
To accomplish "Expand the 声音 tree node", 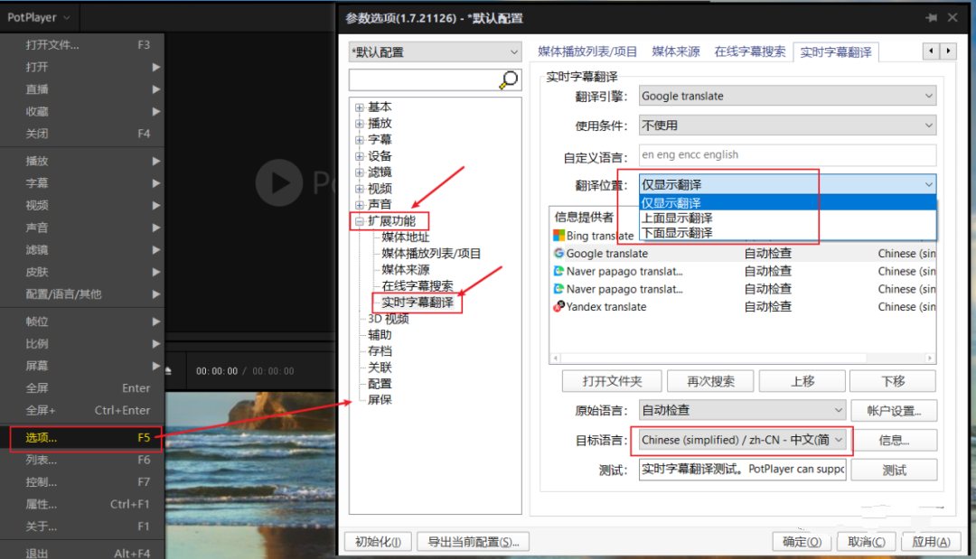I will point(359,205).
